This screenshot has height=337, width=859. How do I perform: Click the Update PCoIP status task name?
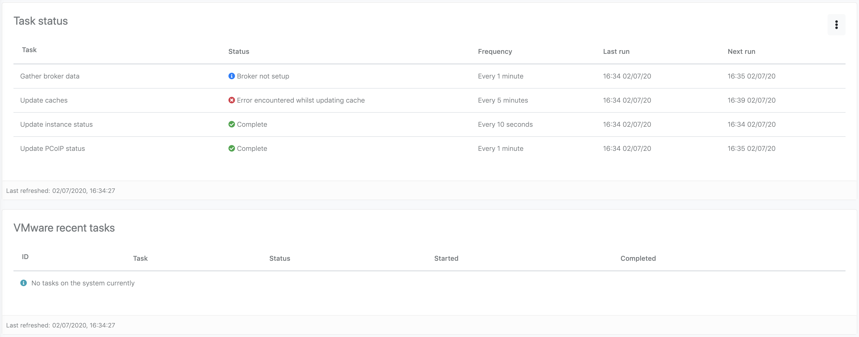(52, 148)
